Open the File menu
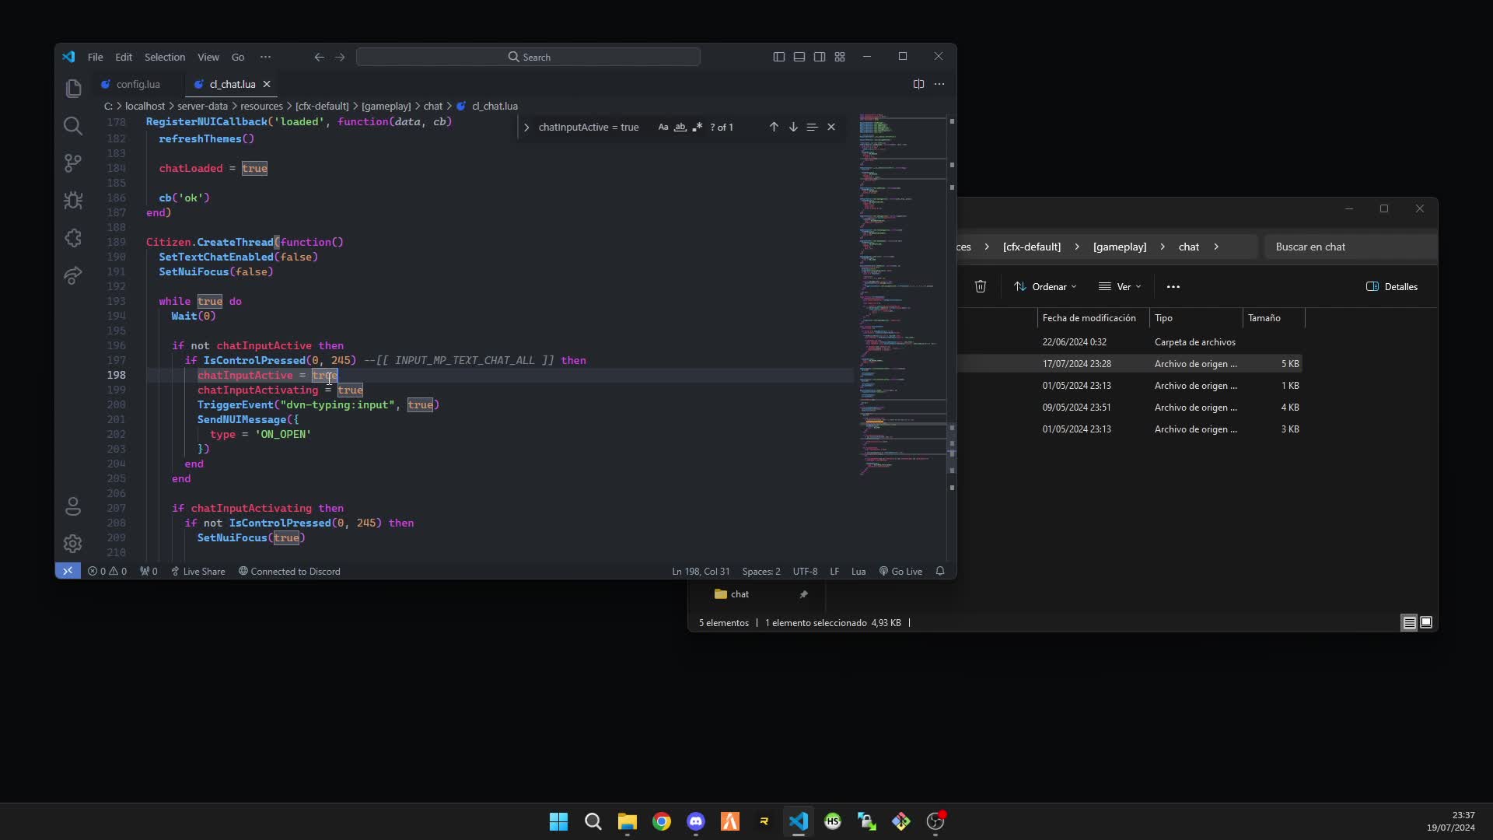1493x840 pixels. pos(96,57)
